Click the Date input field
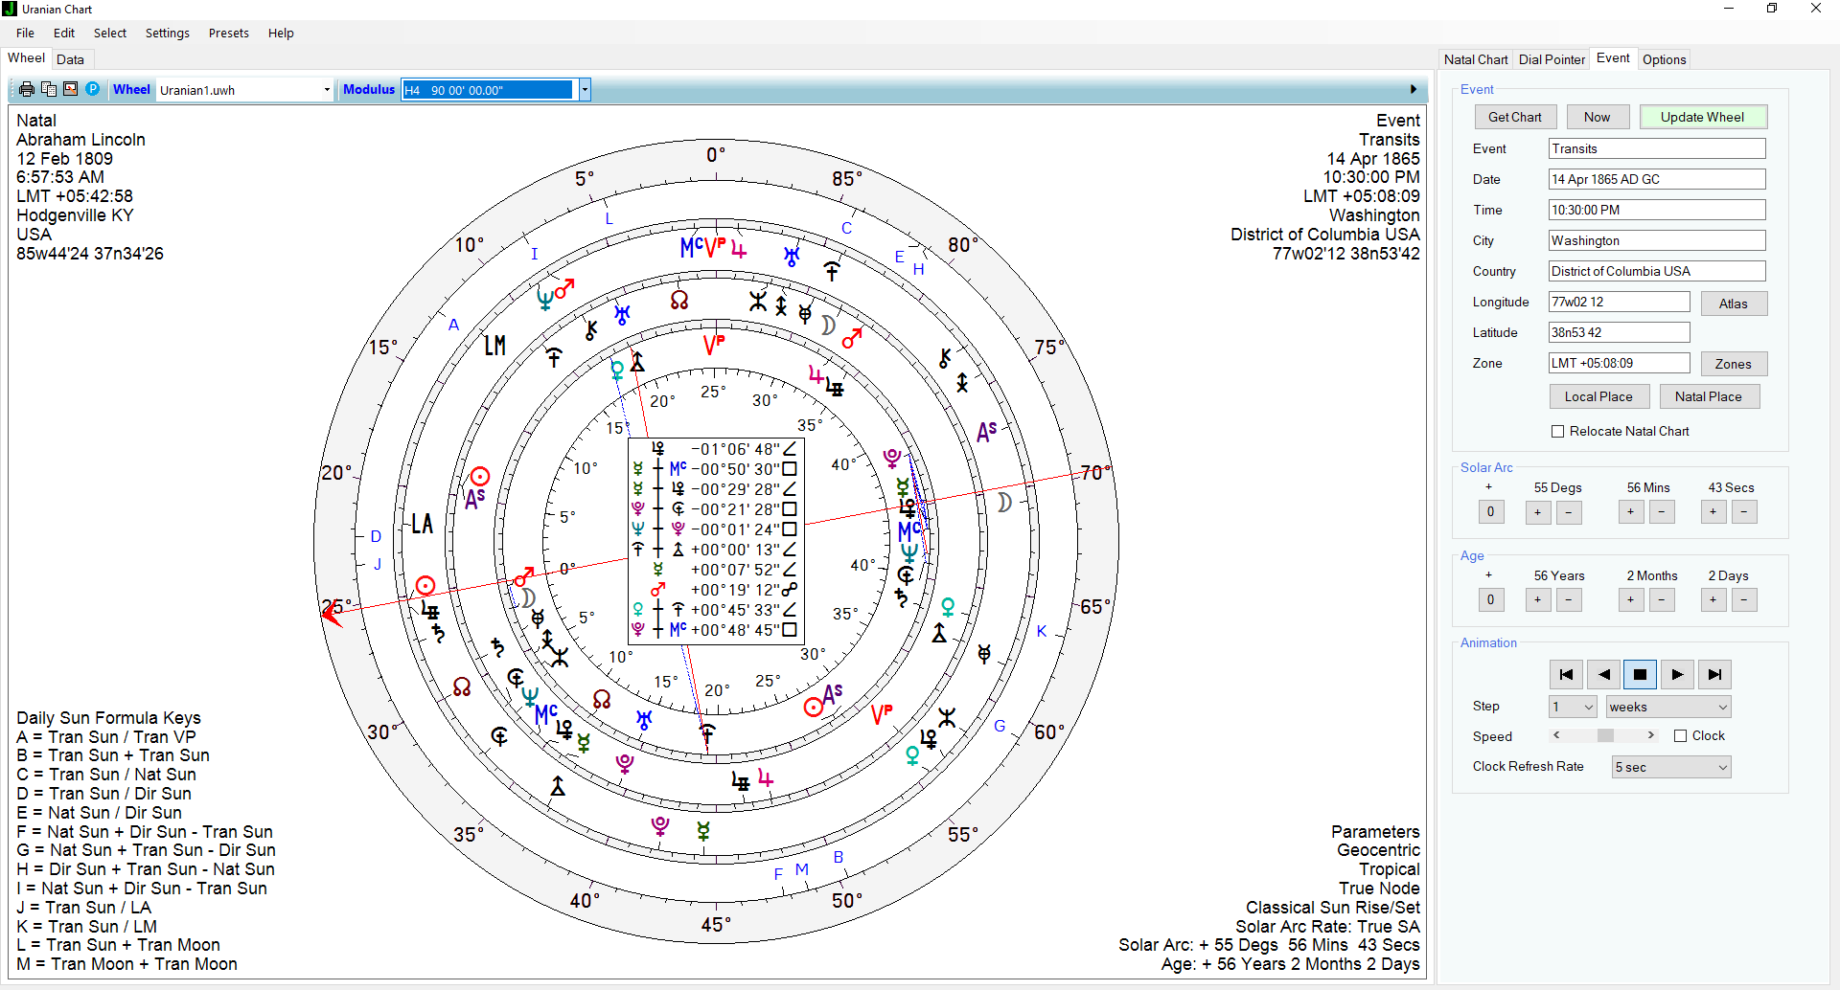Viewport: 1840px width, 990px height. point(1657,179)
